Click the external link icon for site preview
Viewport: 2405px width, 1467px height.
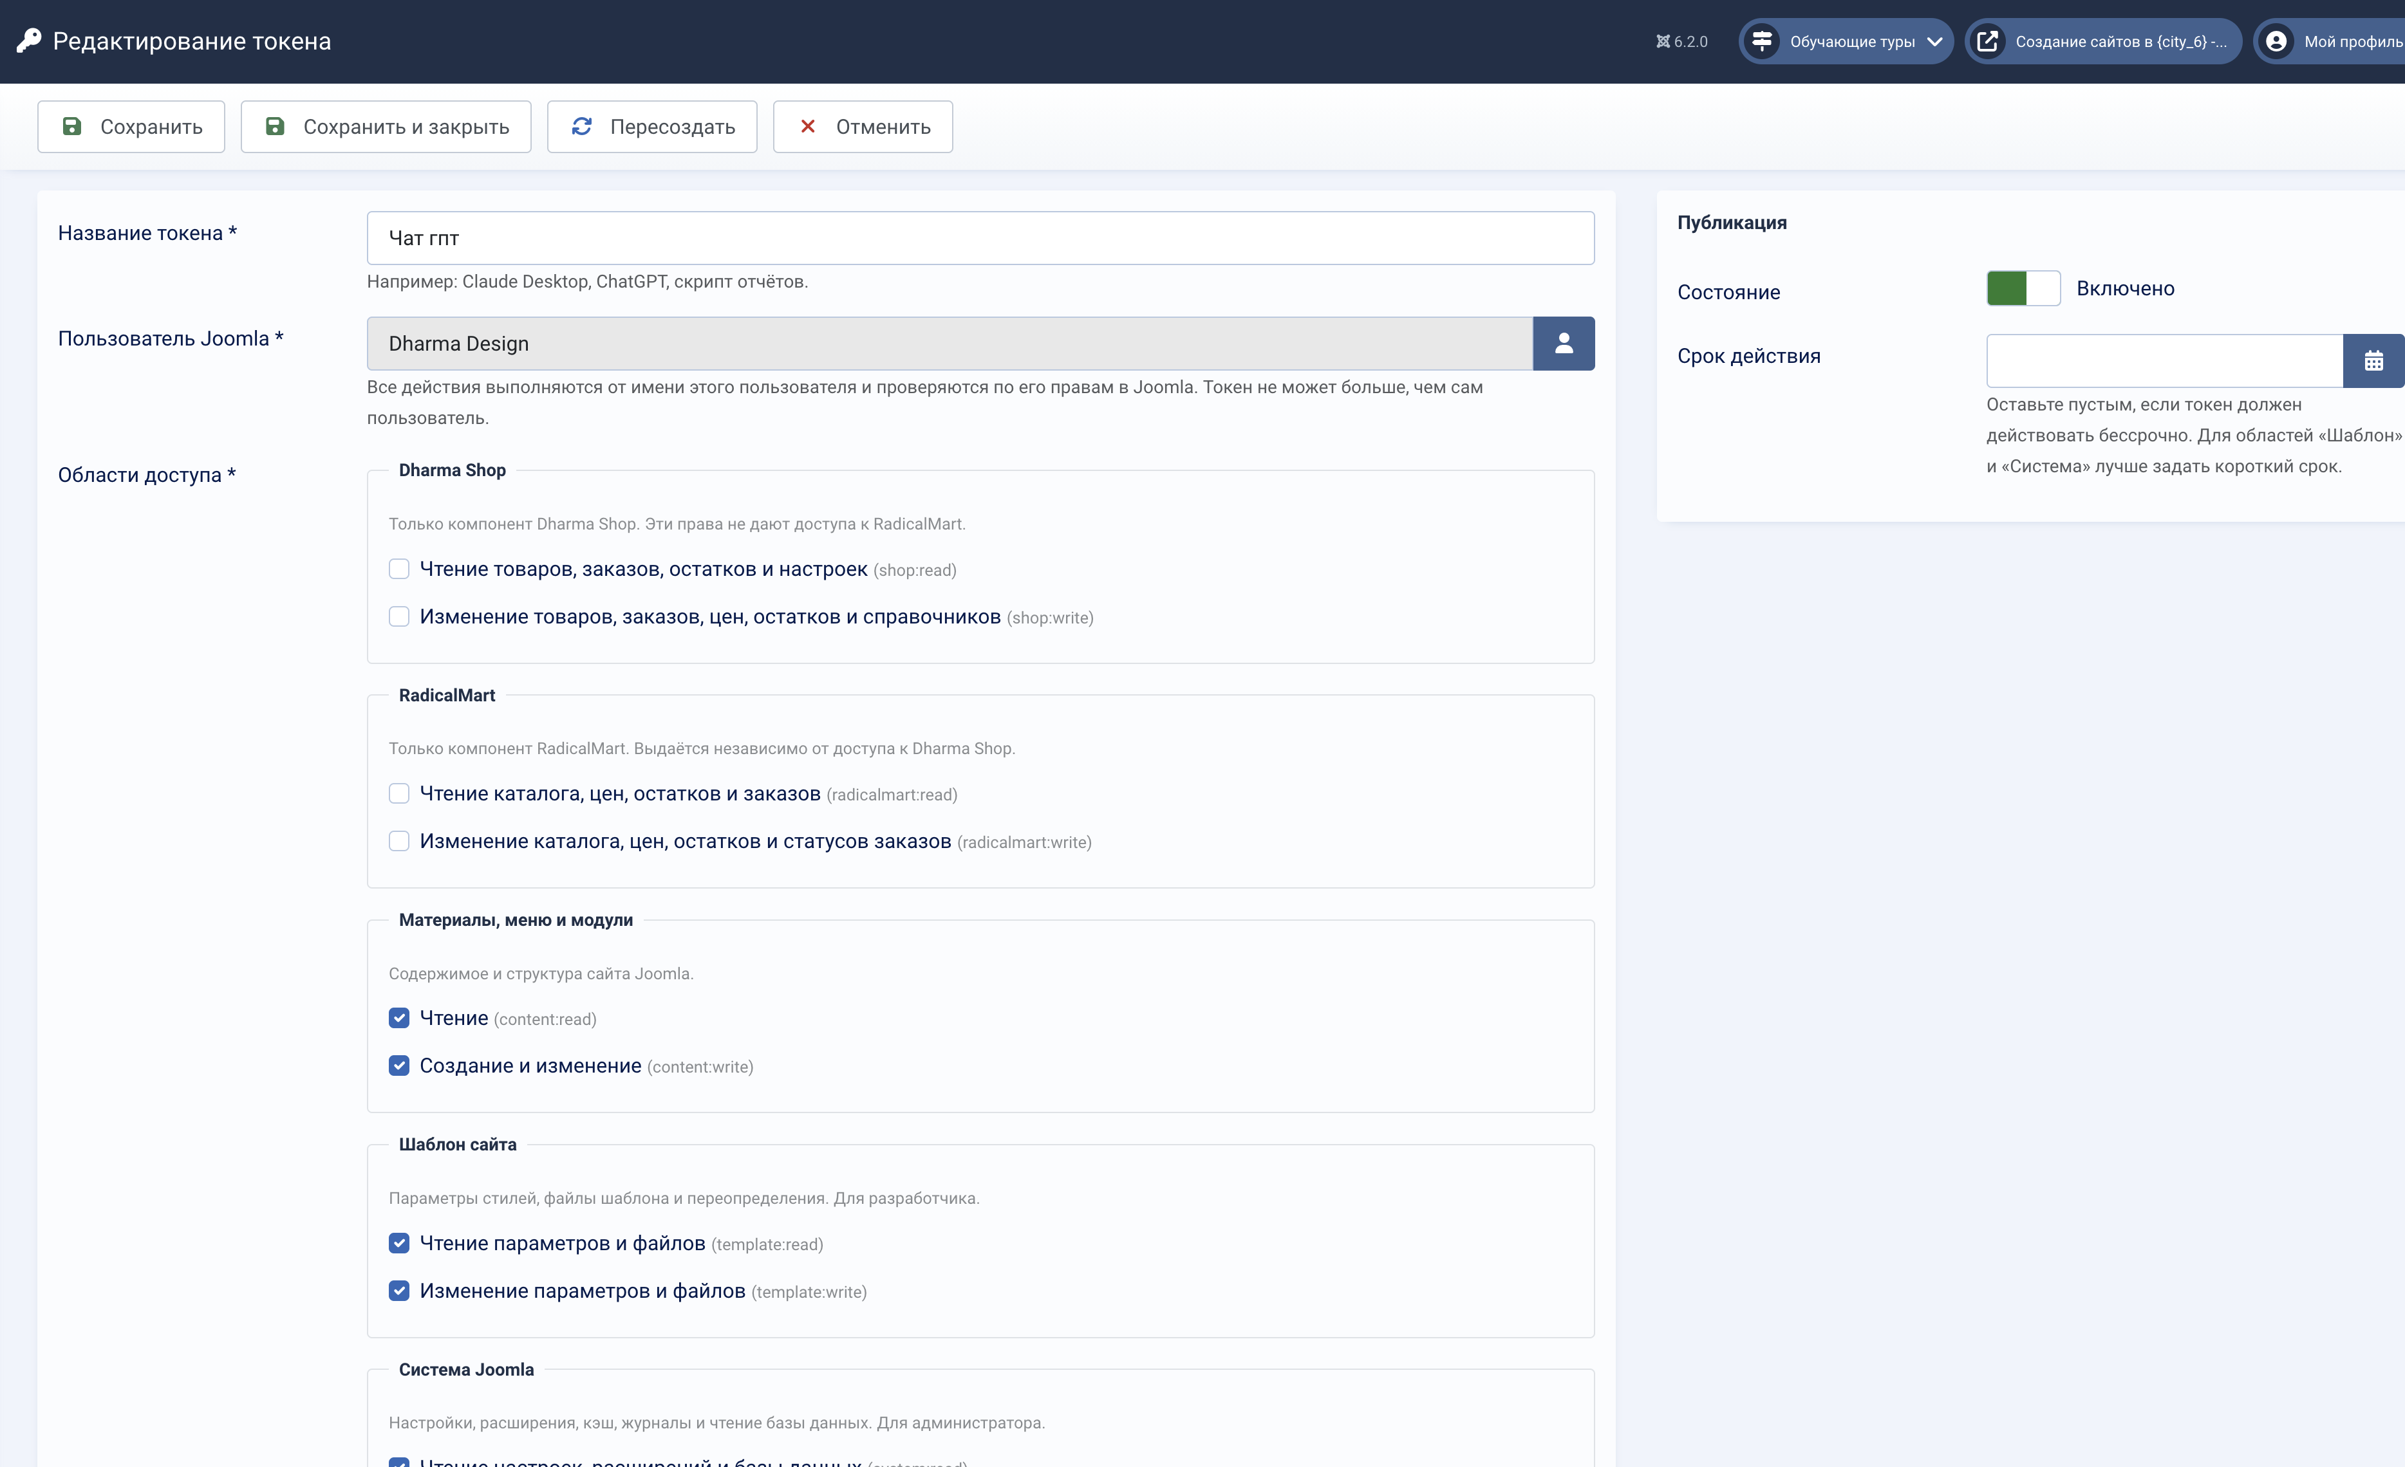(x=1987, y=41)
